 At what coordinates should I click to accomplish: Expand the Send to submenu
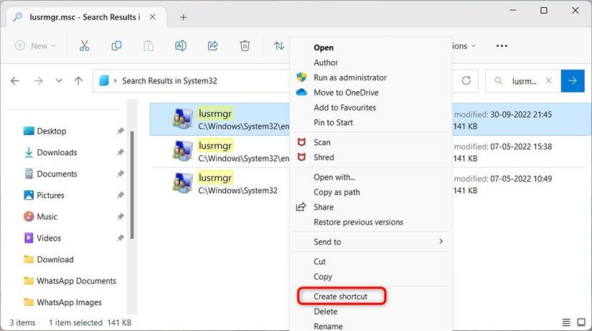click(x=377, y=242)
